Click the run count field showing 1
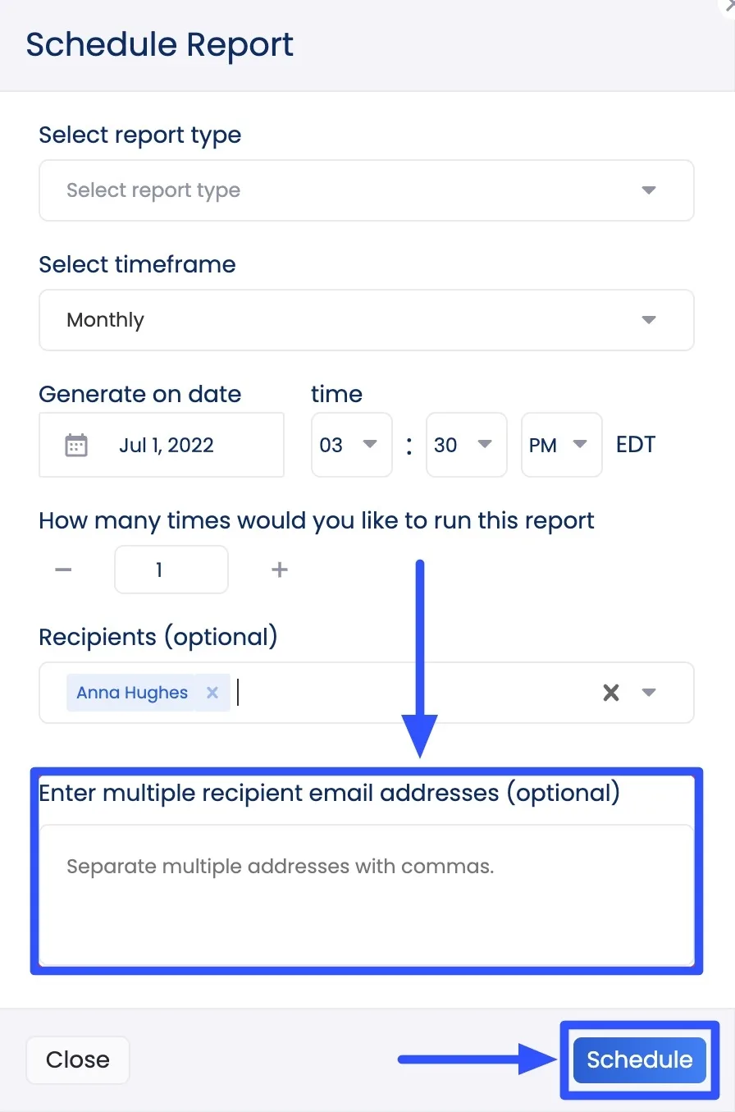Viewport: 735px width, 1112px height. [171, 569]
